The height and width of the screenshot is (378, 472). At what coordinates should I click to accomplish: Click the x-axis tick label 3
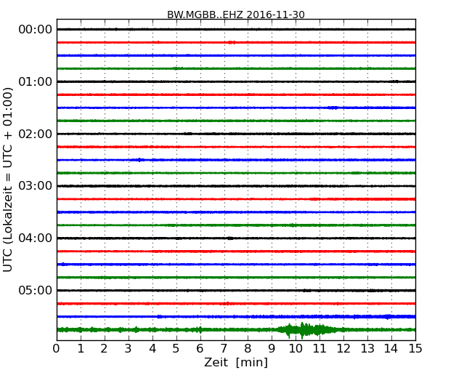[129, 348]
